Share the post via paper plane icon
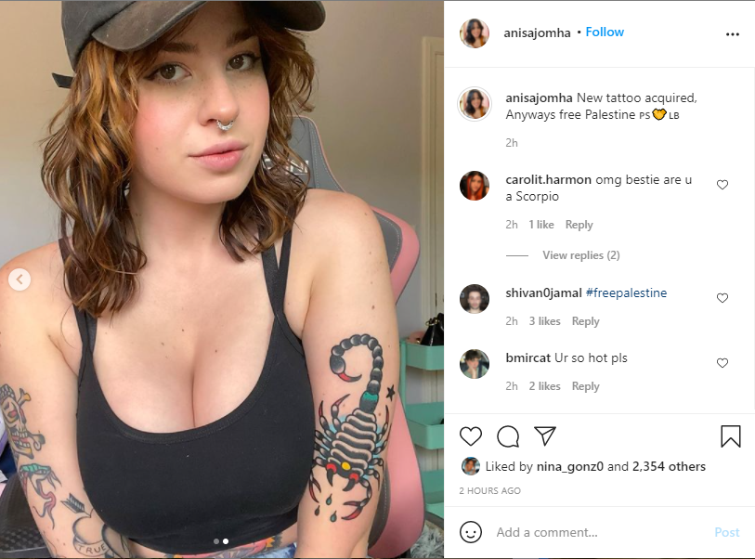 [545, 435]
